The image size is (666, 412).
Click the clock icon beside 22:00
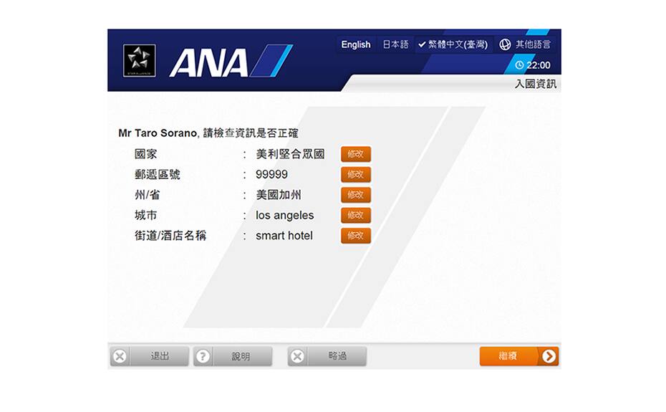(520, 65)
